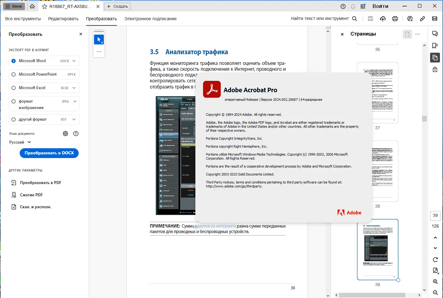
Task: Click the search magnifier icon
Action: click(355, 19)
